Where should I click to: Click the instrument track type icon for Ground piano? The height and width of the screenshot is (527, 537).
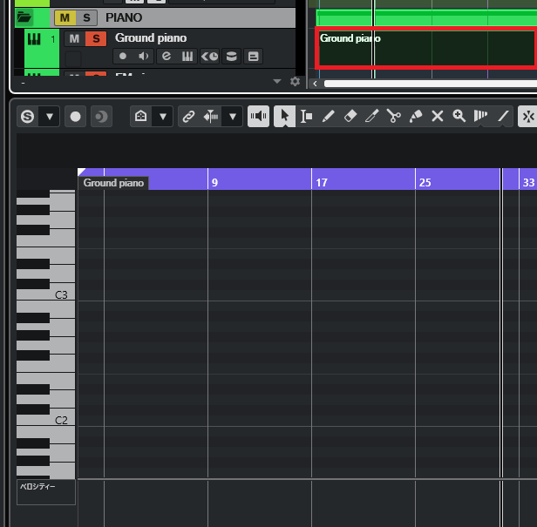pyautogui.click(x=34, y=39)
